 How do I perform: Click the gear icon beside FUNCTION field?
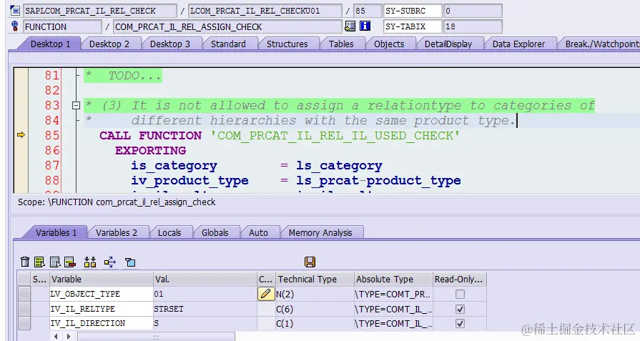15,26
